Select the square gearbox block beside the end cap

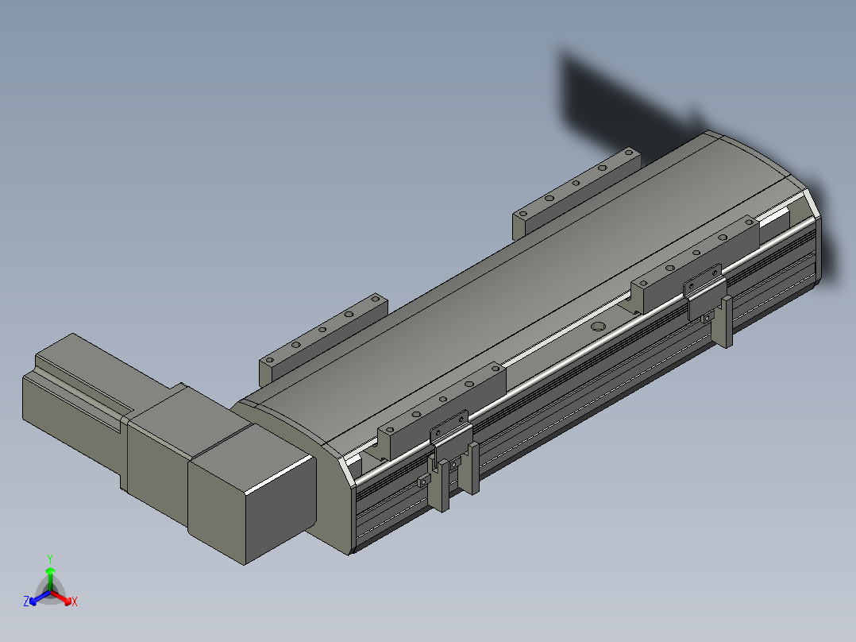253,493
